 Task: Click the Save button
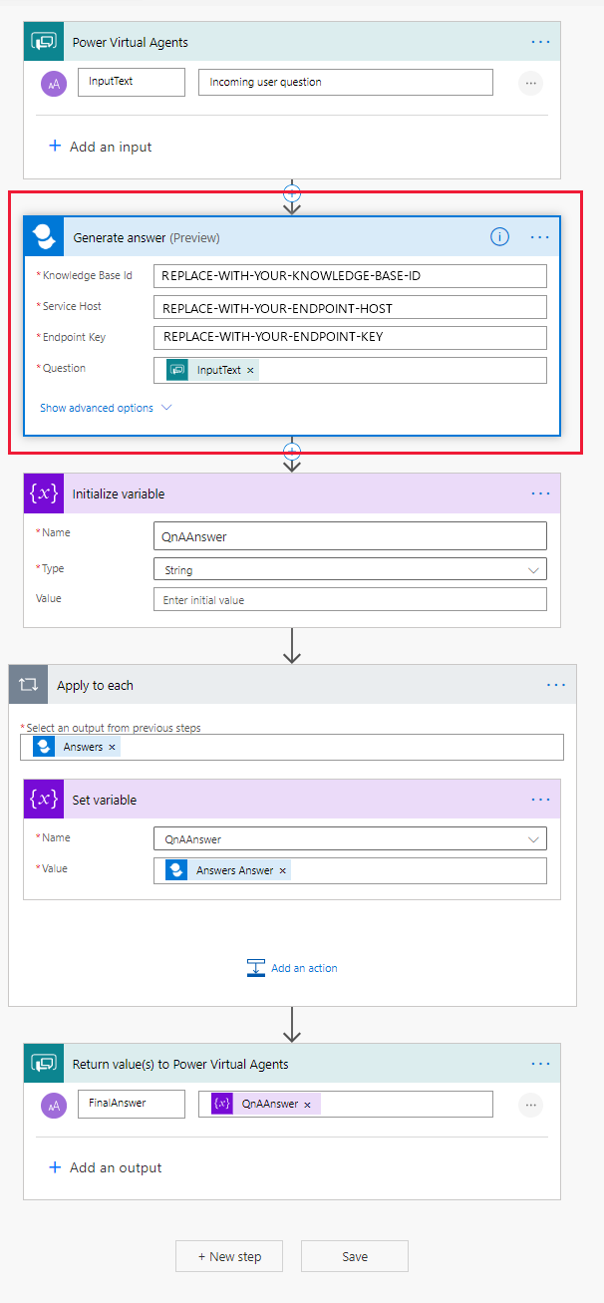pyautogui.click(x=355, y=1256)
